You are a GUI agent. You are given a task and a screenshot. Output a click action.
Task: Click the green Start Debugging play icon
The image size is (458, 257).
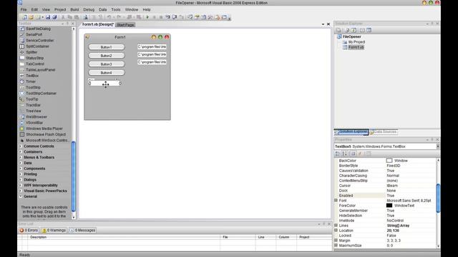point(147,17)
